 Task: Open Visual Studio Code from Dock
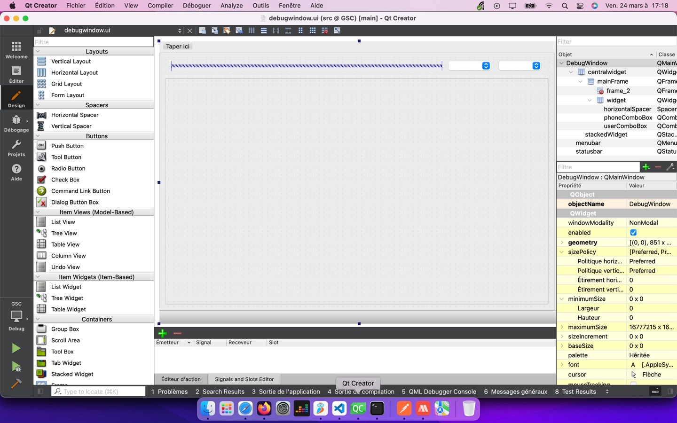(x=339, y=408)
